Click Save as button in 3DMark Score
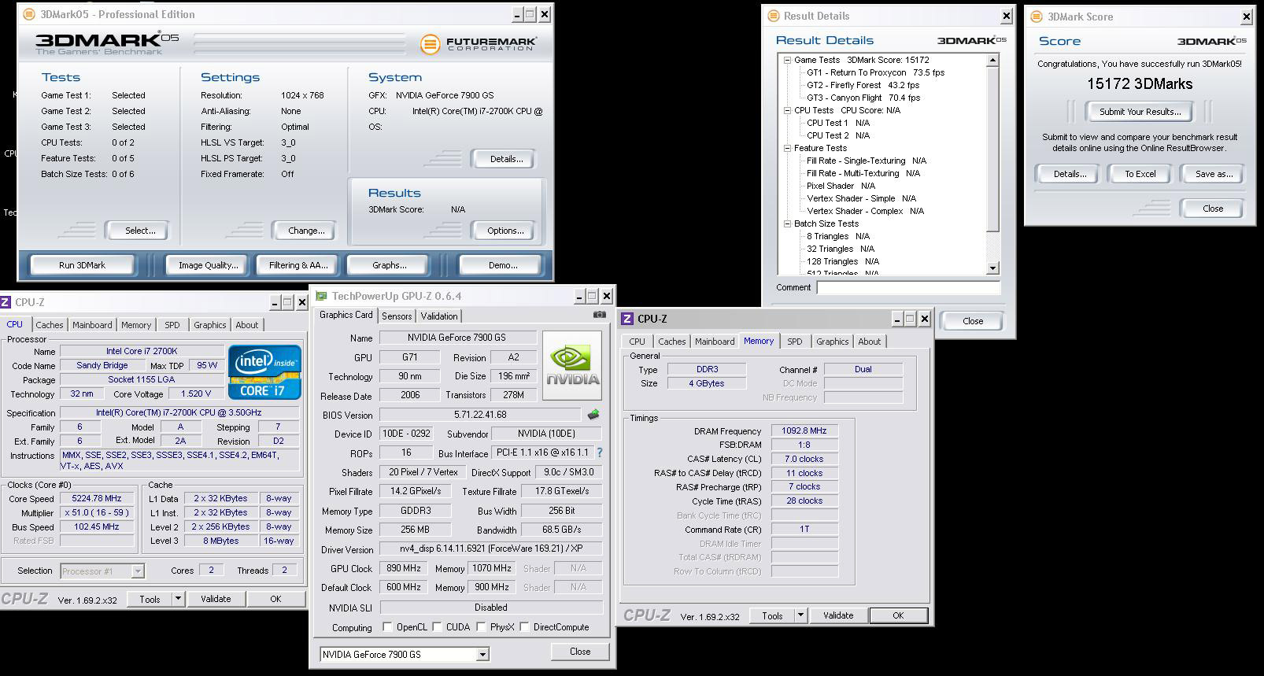Screen dimensions: 1264x676 coord(1213,174)
